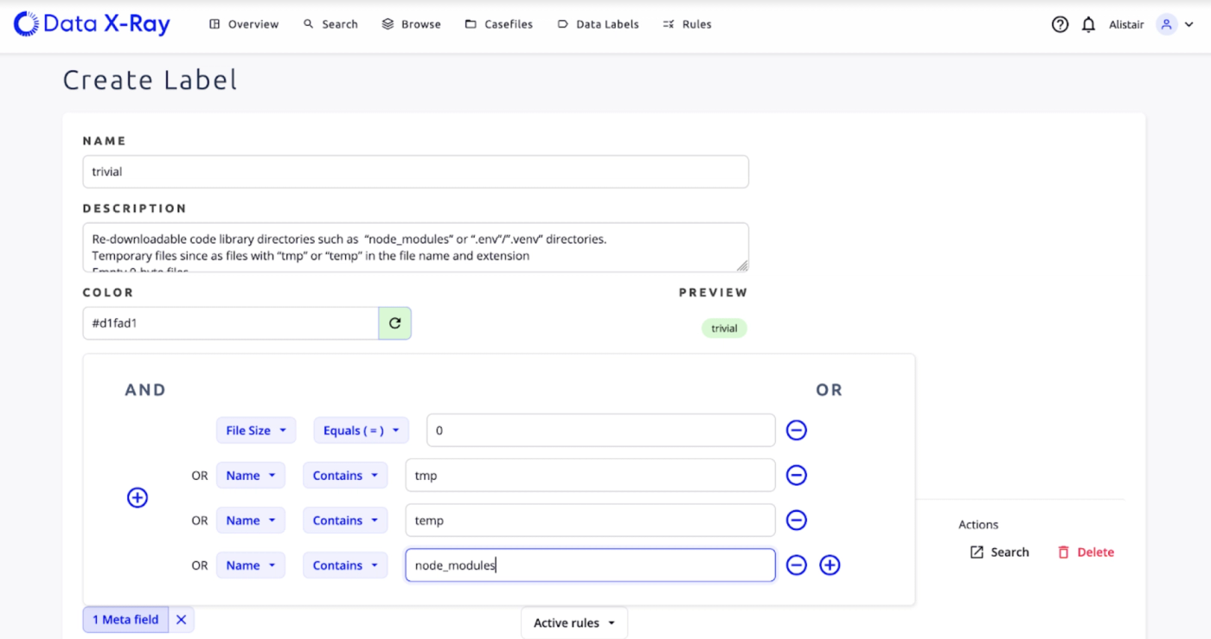1211x639 pixels.
Task: Click the label Name input field
Action: pyautogui.click(x=415, y=171)
